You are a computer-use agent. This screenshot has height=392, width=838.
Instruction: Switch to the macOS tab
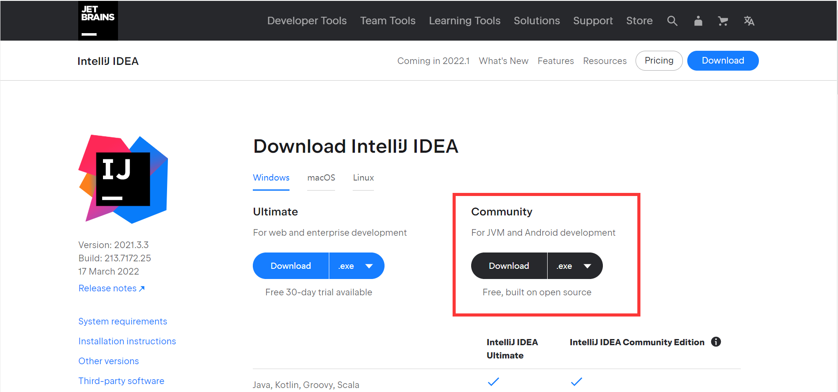[x=321, y=177]
